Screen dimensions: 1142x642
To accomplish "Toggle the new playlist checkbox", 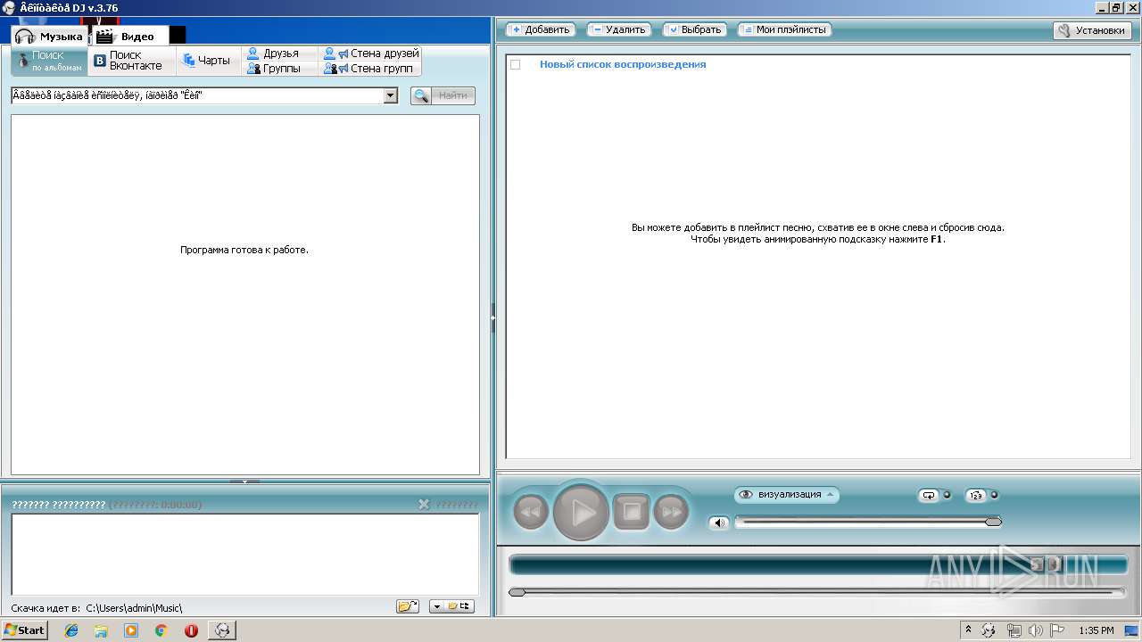I will coord(515,64).
